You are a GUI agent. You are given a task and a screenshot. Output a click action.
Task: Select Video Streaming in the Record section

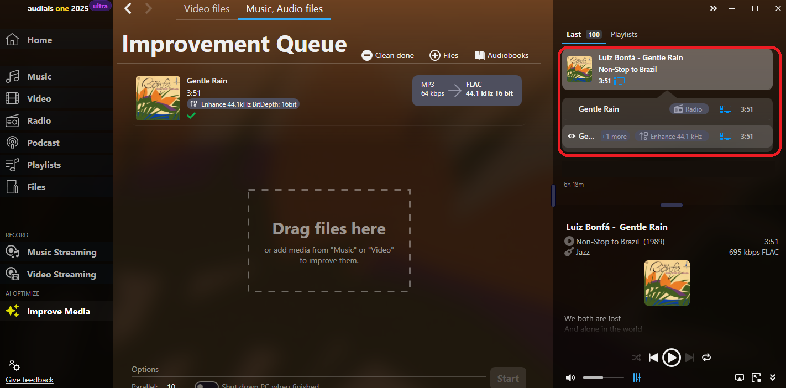click(62, 274)
